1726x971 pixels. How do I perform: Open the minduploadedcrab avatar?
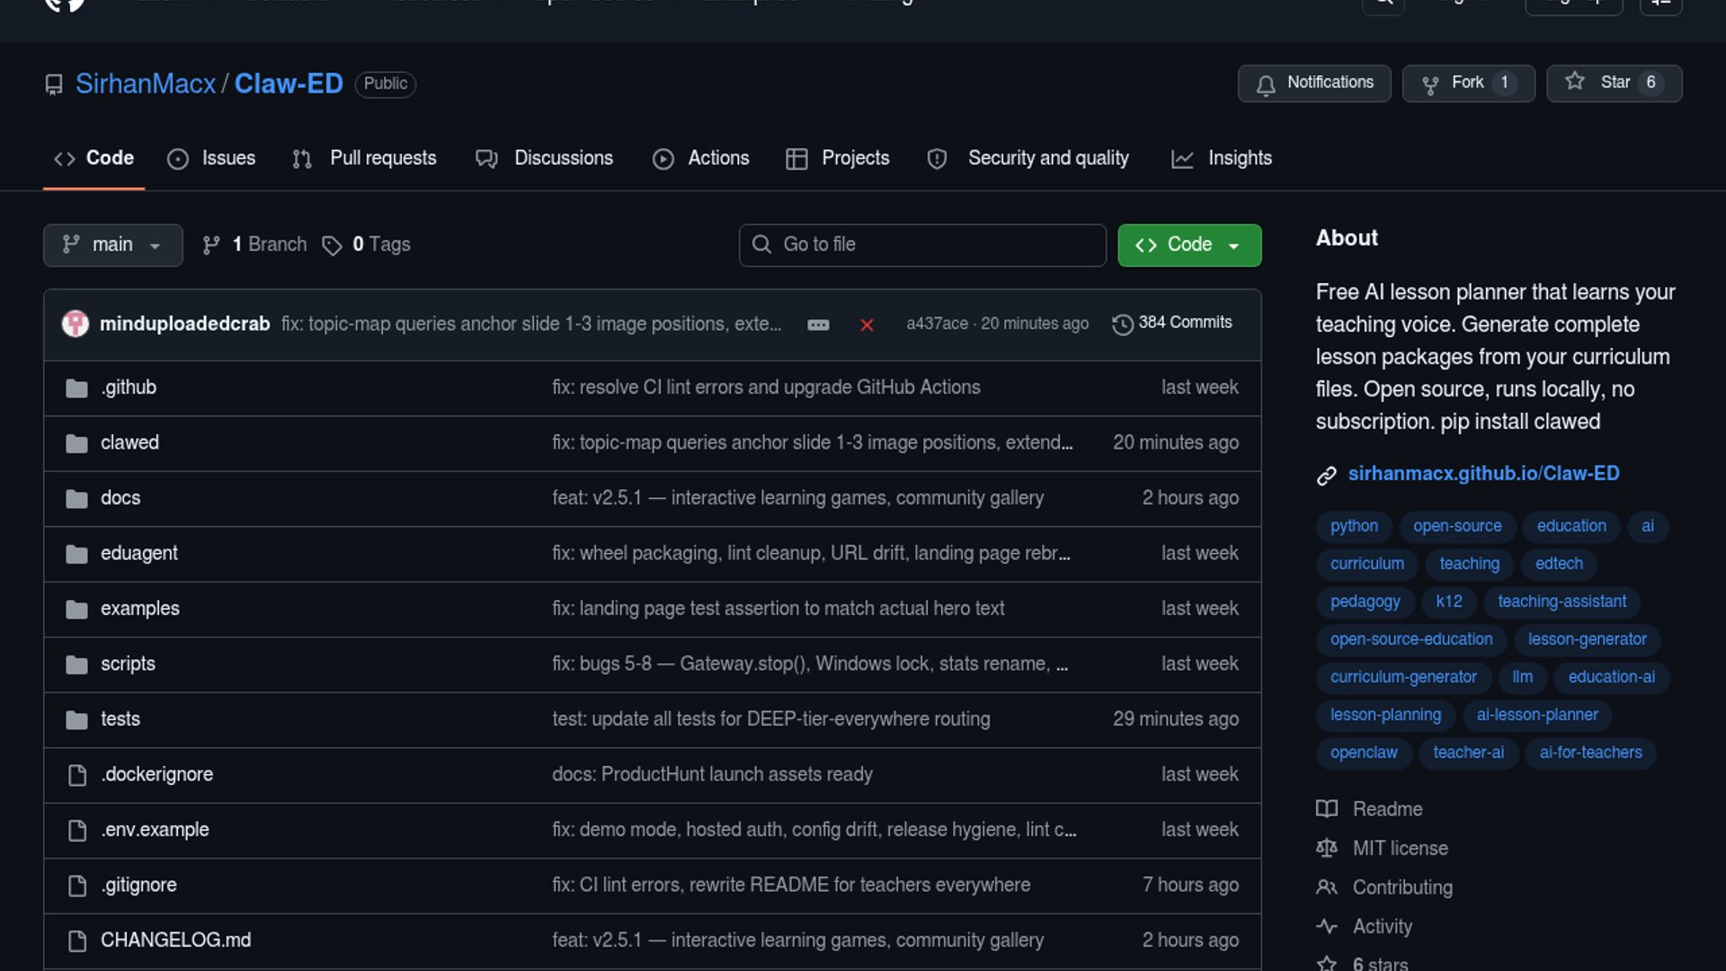click(x=76, y=324)
